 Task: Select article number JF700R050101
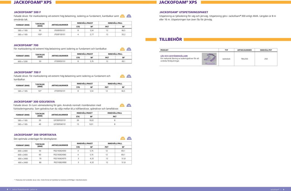click(60, 61)
